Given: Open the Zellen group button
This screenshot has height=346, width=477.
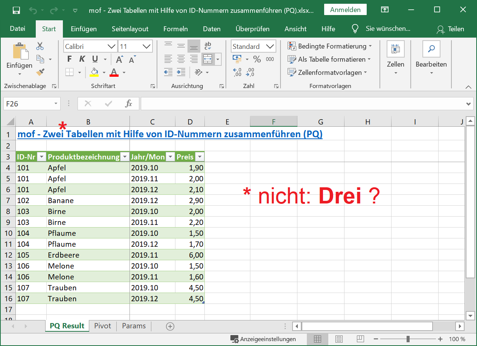Looking at the screenshot, I should coord(395,58).
